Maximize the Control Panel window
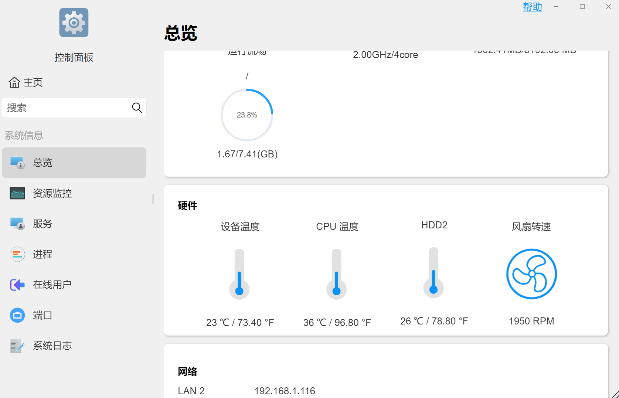Viewport: 619px width, 398px height. click(x=582, y=7)
